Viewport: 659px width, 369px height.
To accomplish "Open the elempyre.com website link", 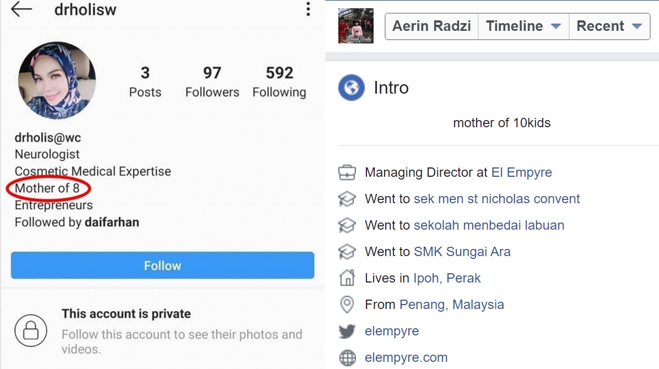I will click(406, 357).
